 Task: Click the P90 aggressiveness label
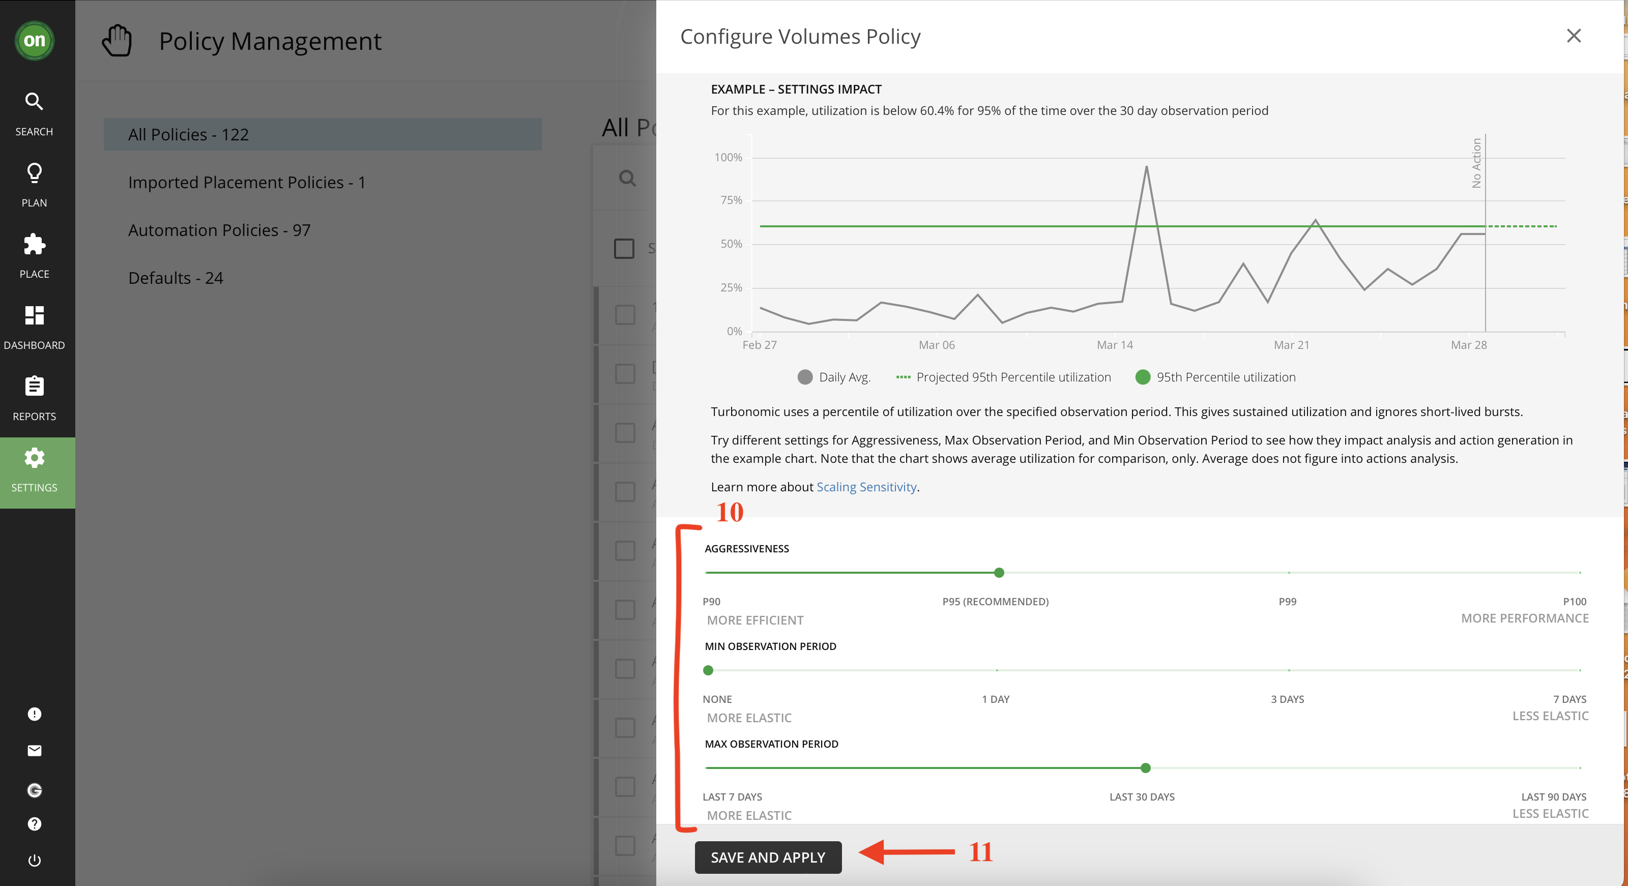(x=712, y=602)
